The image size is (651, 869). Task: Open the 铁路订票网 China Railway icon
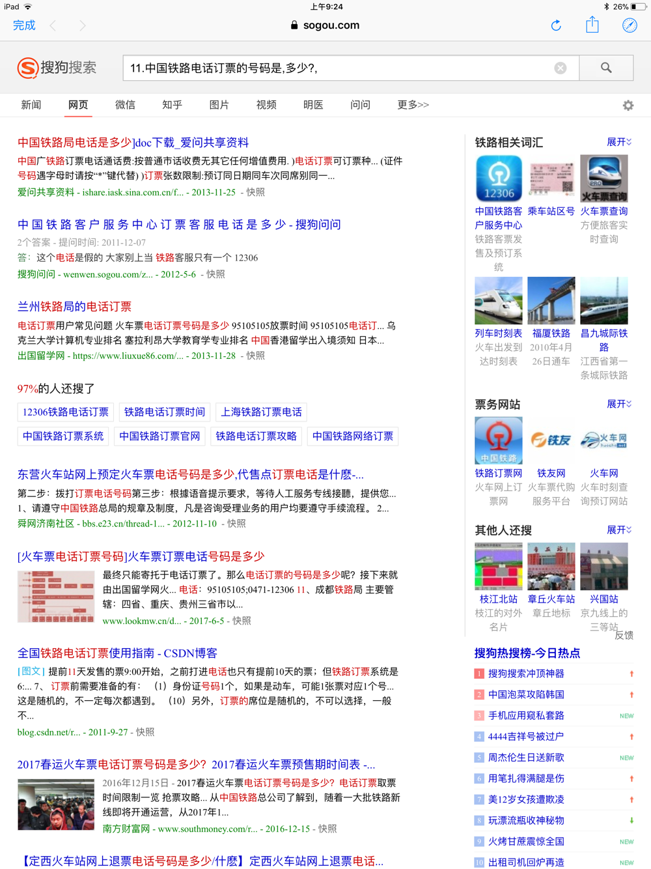(499, 441)
